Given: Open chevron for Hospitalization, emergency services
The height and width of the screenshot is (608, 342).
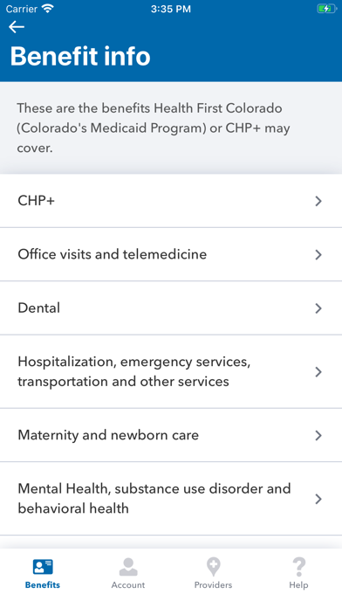Looking at the screenshot, I should tap(318, 372).
